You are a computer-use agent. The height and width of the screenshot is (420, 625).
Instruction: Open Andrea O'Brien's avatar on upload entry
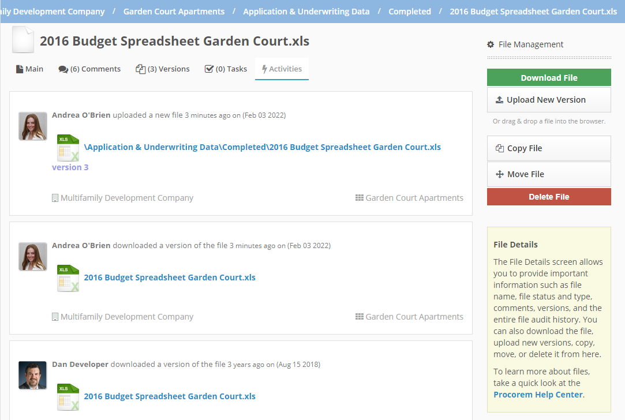tap(33, 126)
